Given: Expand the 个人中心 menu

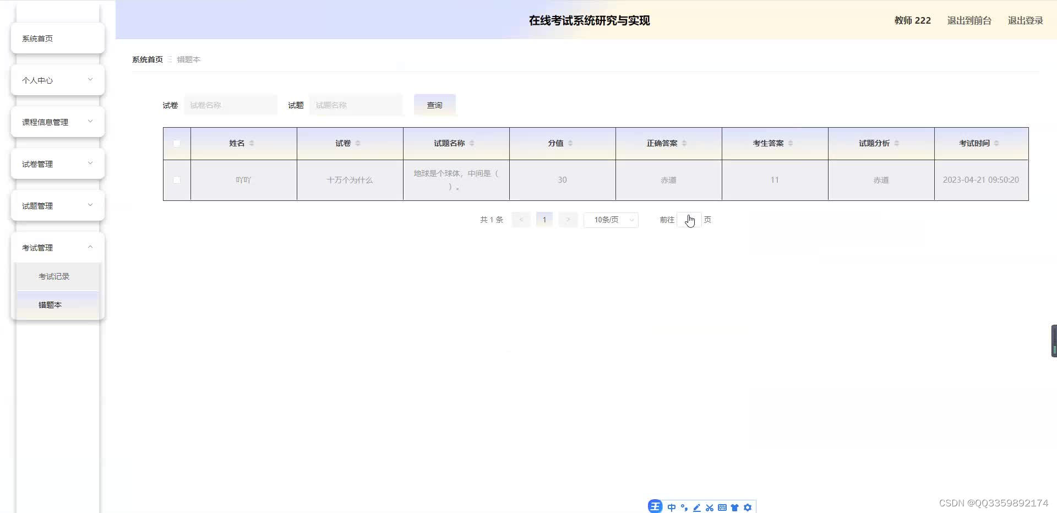Looking at the screenshot, I should tap(58, 80).
